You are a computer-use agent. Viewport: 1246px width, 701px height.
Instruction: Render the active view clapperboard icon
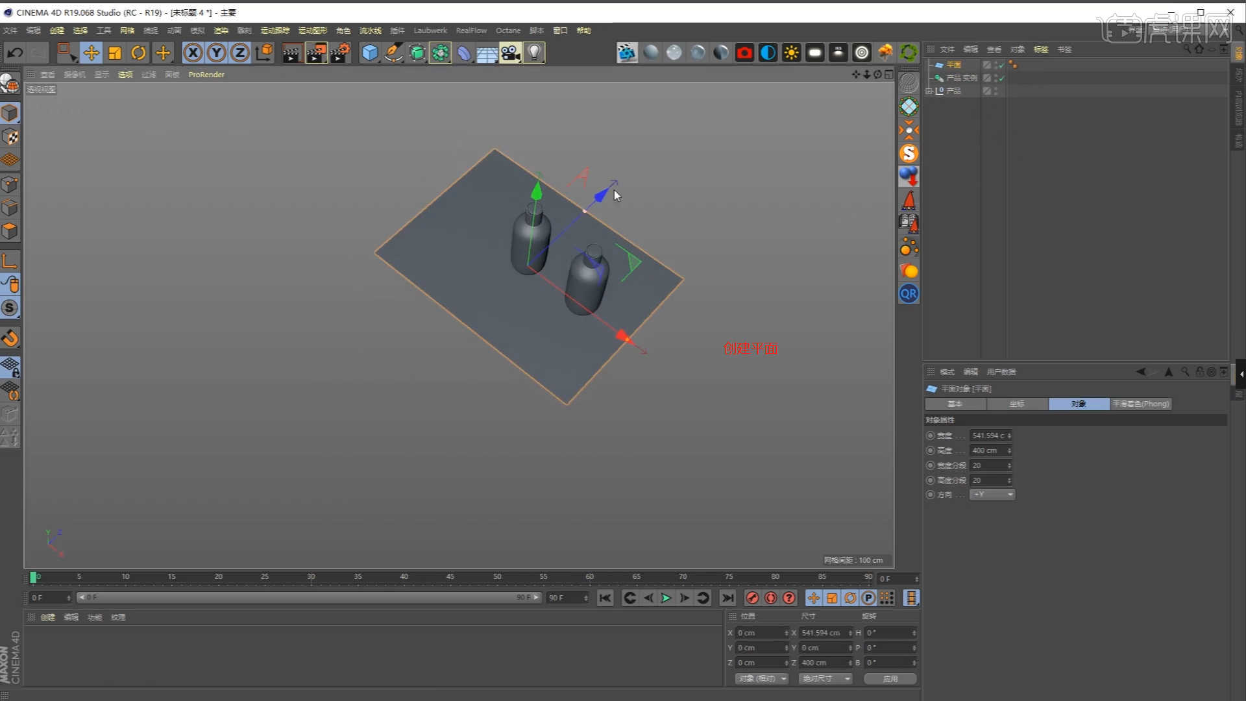click(x=291, y=53)
